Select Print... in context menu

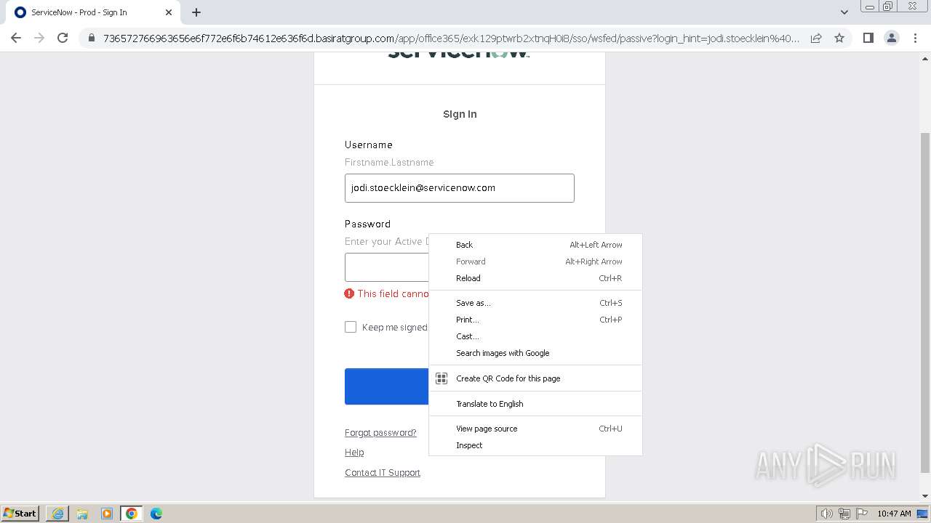click(x=535, y=320)
